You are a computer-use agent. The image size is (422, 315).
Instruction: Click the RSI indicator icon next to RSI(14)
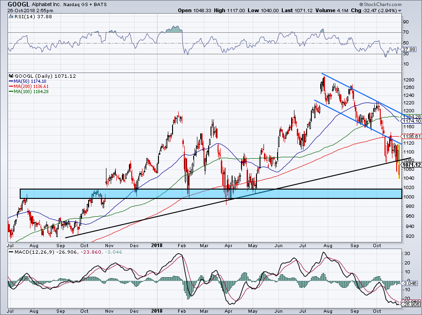coord(11,16)
